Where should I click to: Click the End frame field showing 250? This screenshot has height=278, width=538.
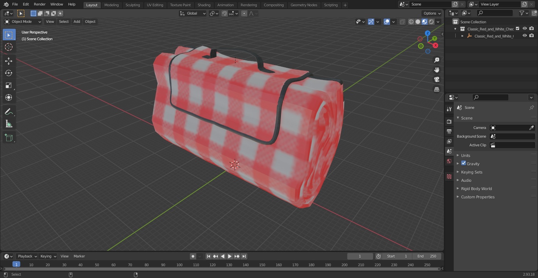(x=427, y=256)
